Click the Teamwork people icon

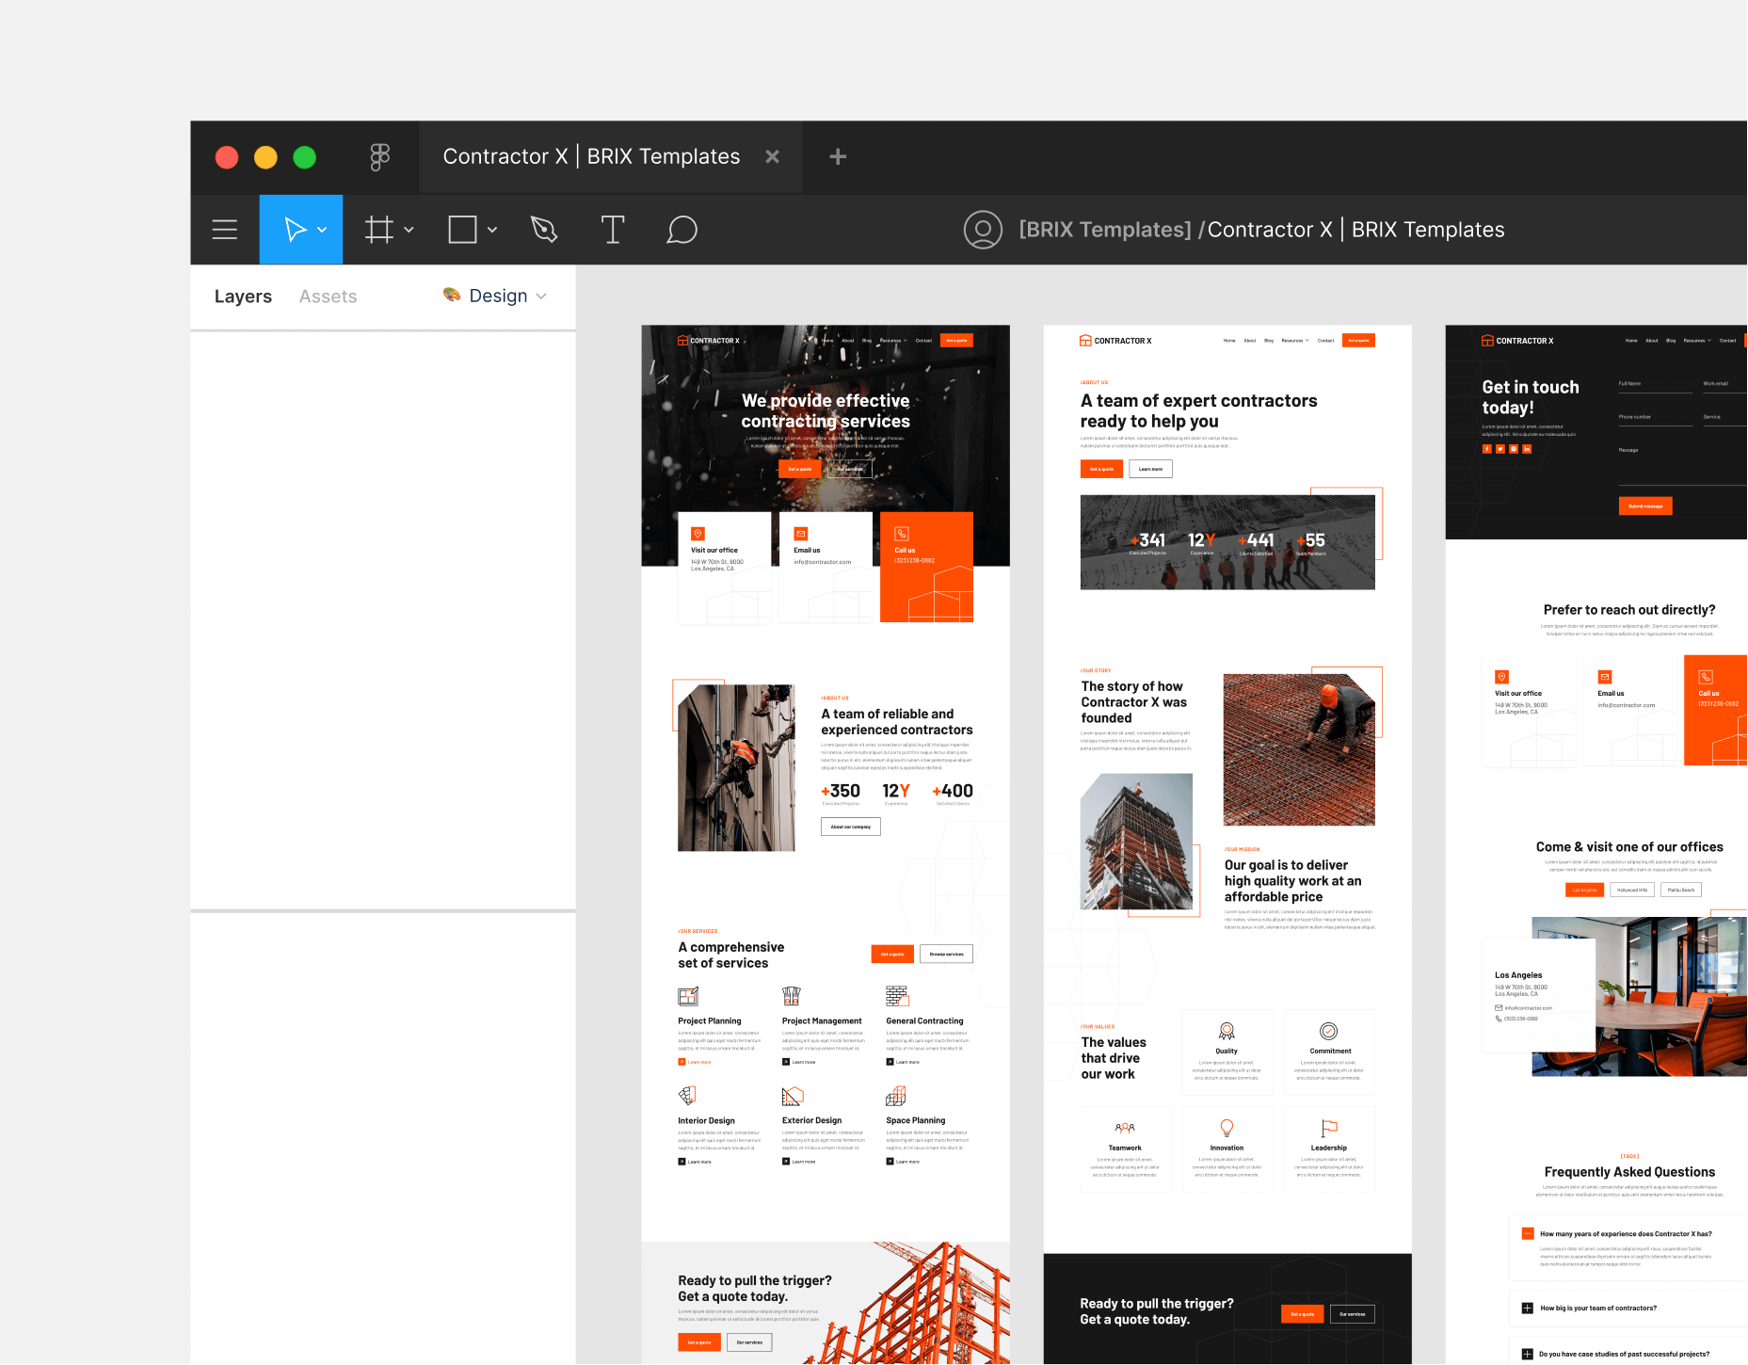pyautogui.click(x=1125, y=1128)
